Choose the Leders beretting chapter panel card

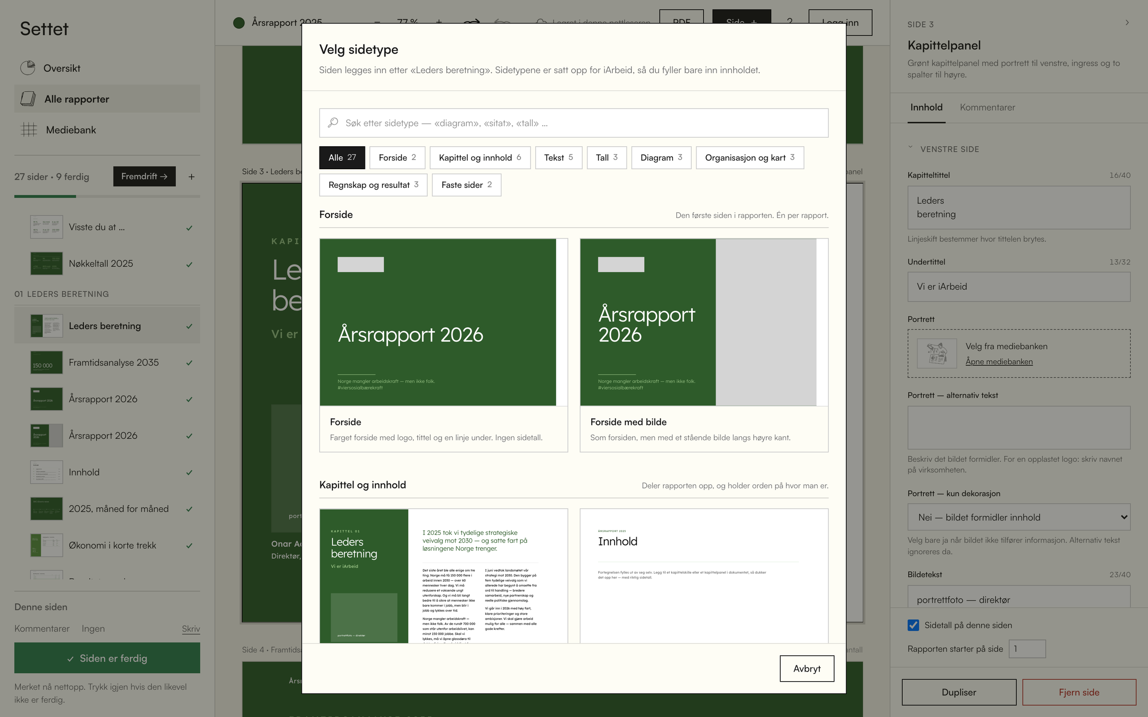click(x=443, y=576)
